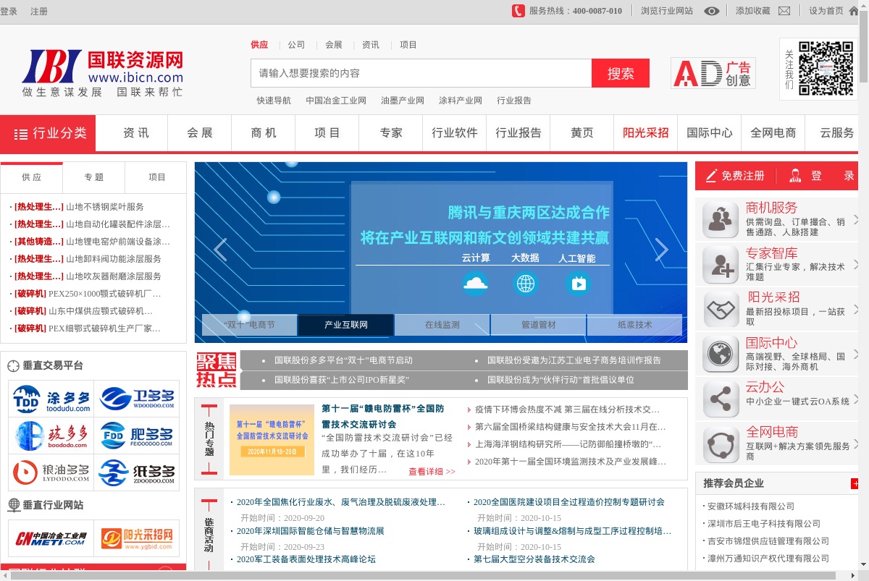Open the 阳光采招网 ygbid logo

point(137,538)
